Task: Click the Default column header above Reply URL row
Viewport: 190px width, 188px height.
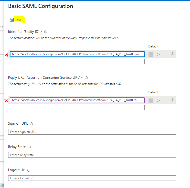Action: pyautogui.click(x=153, y=92)
